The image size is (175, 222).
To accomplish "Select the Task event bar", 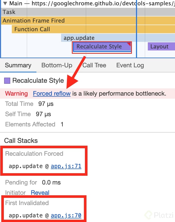I will pyautogui.click(x=77, y=12).
